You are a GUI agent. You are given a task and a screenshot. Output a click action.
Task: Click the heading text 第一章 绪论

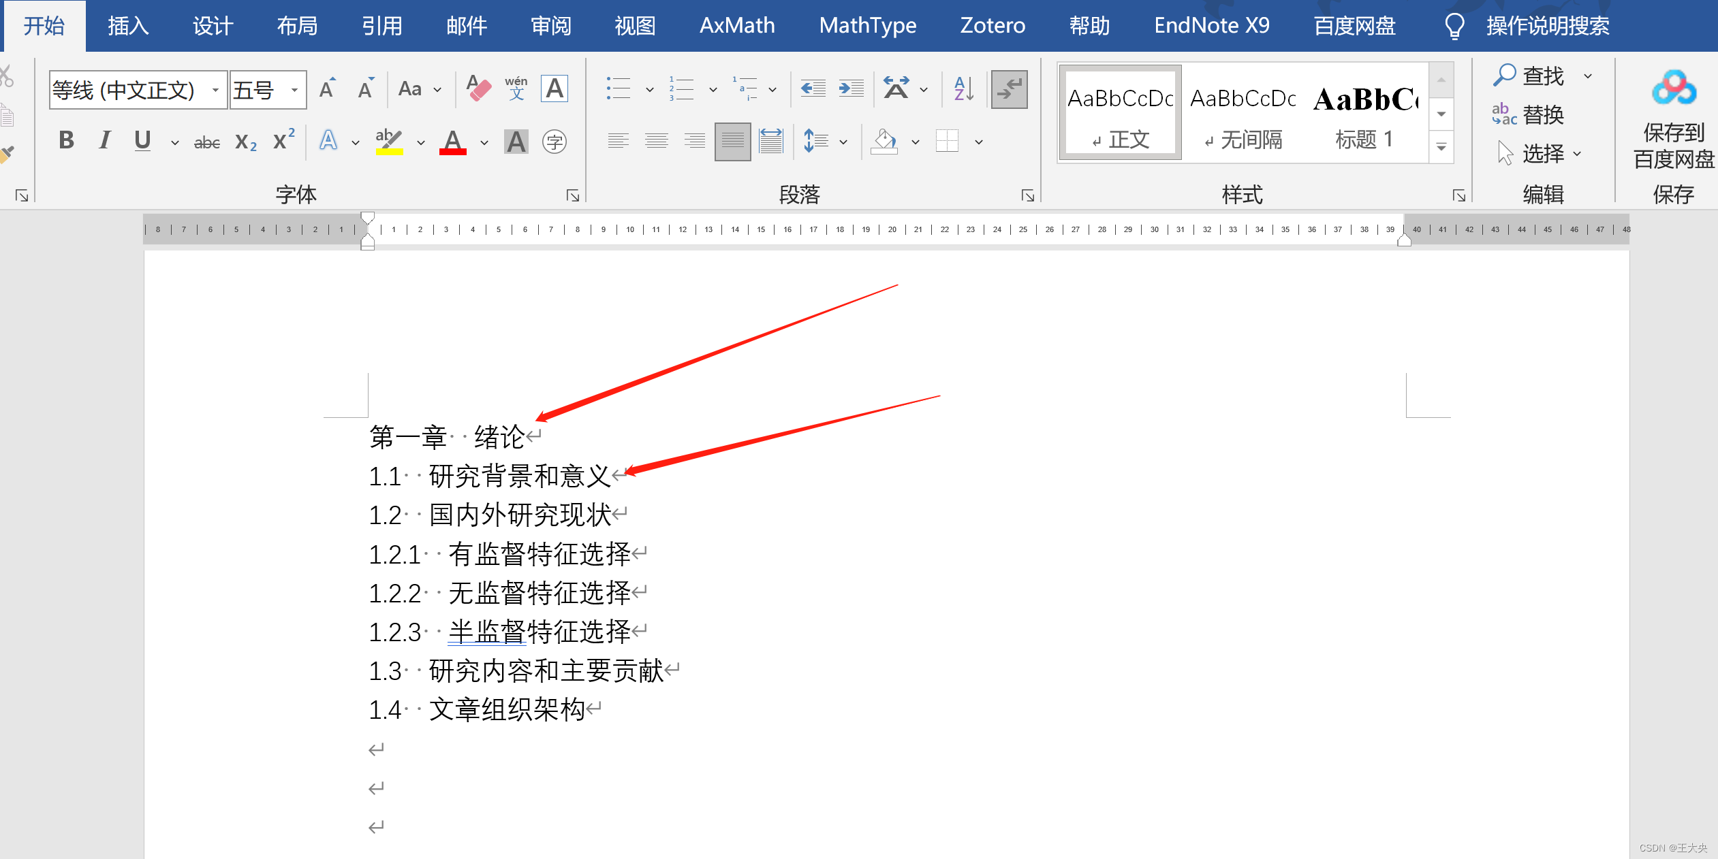pyautogui.click(x=447, y=437)
